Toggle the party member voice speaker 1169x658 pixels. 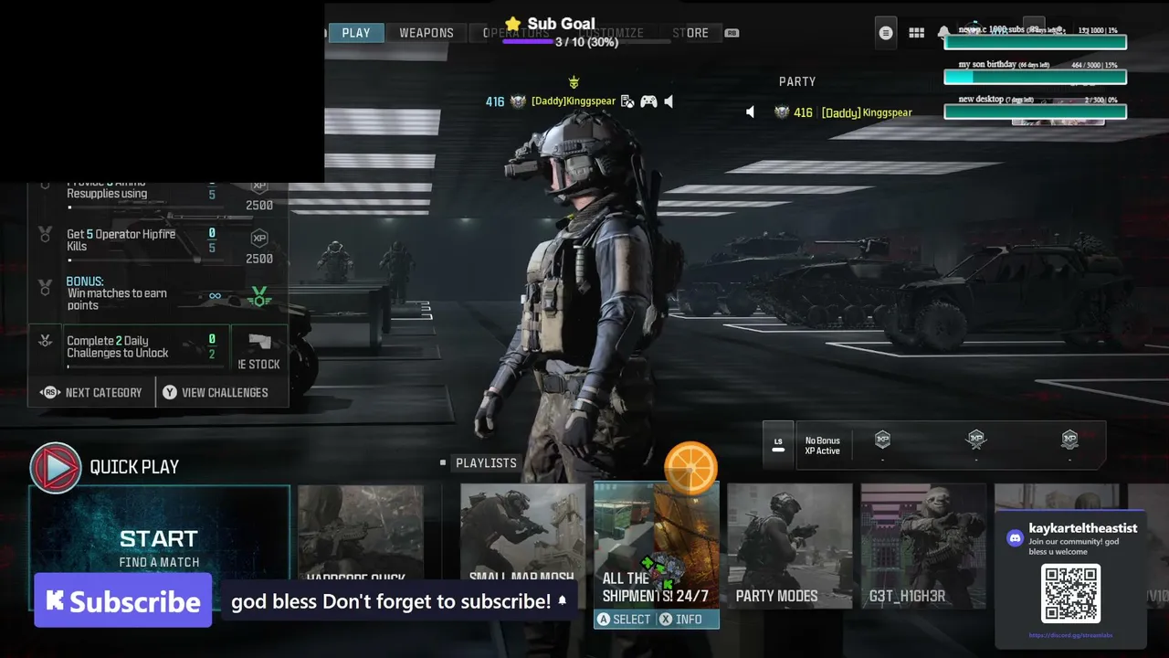751,112
